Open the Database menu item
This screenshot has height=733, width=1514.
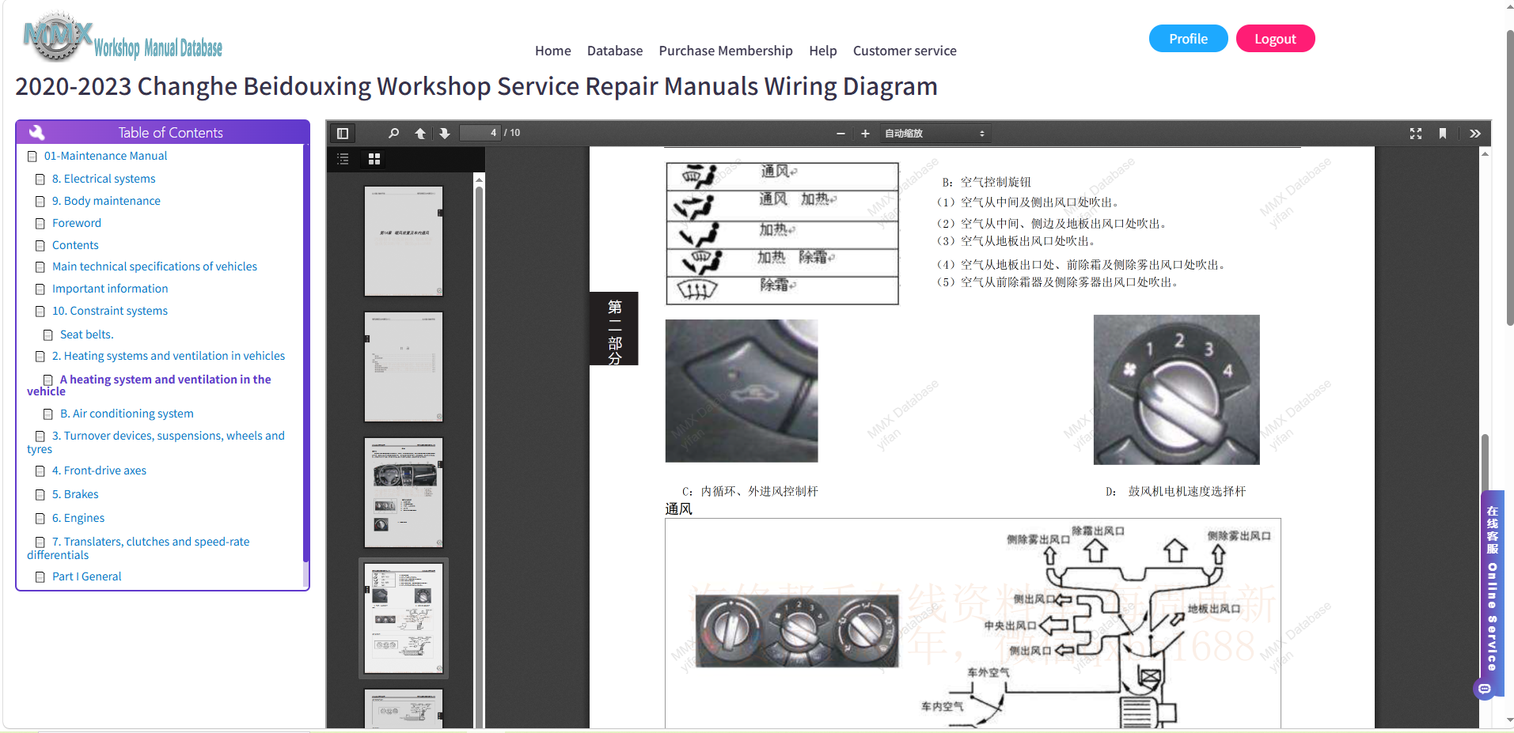(614, 51)
